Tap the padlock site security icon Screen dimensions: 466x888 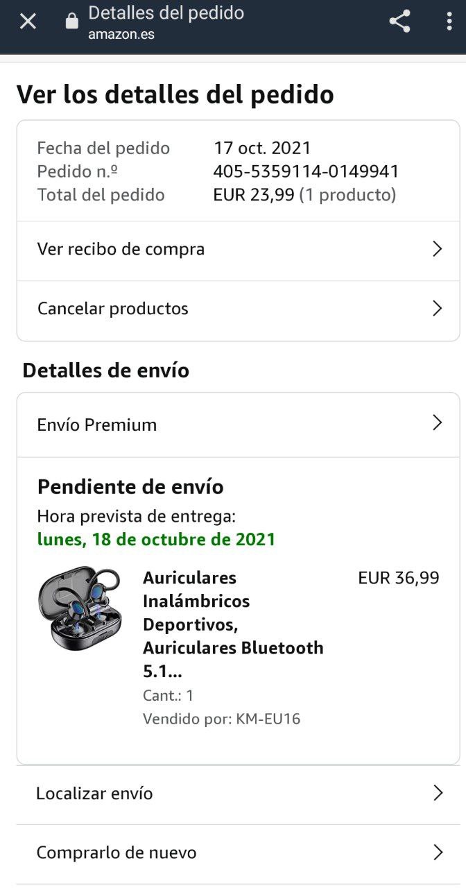coord(71,22)
